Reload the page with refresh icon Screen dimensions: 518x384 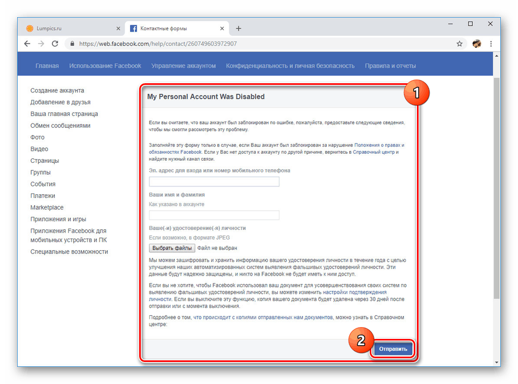[x=55, y=44]
